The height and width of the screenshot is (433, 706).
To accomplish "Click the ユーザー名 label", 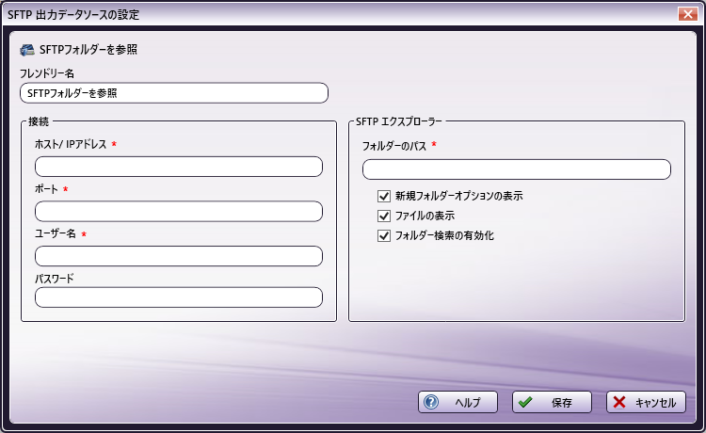I will pyautogui.click(x=56, y=233).
